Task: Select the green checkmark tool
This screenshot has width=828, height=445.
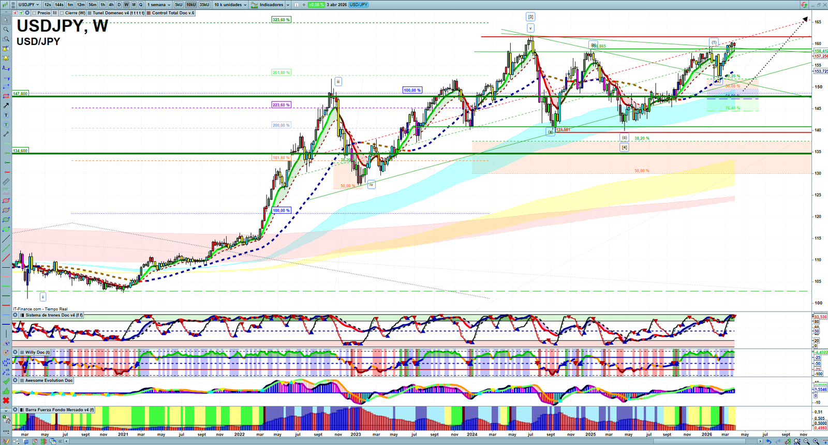Action: click(6, 381)
